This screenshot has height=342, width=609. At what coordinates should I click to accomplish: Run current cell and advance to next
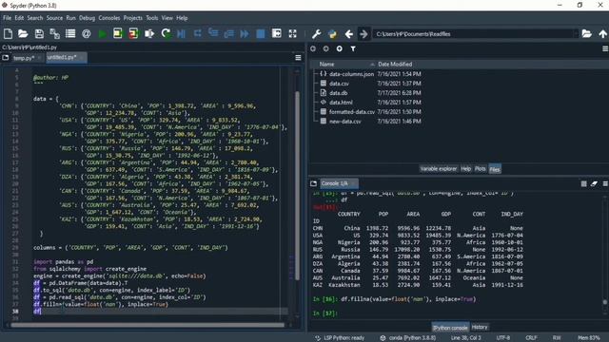coord(133,34)
